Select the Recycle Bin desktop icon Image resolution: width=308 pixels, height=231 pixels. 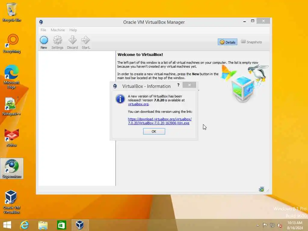tap(12, 12)
